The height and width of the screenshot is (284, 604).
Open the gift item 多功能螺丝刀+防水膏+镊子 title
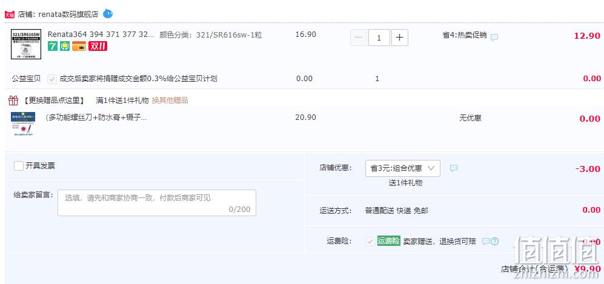coord(96,117)
